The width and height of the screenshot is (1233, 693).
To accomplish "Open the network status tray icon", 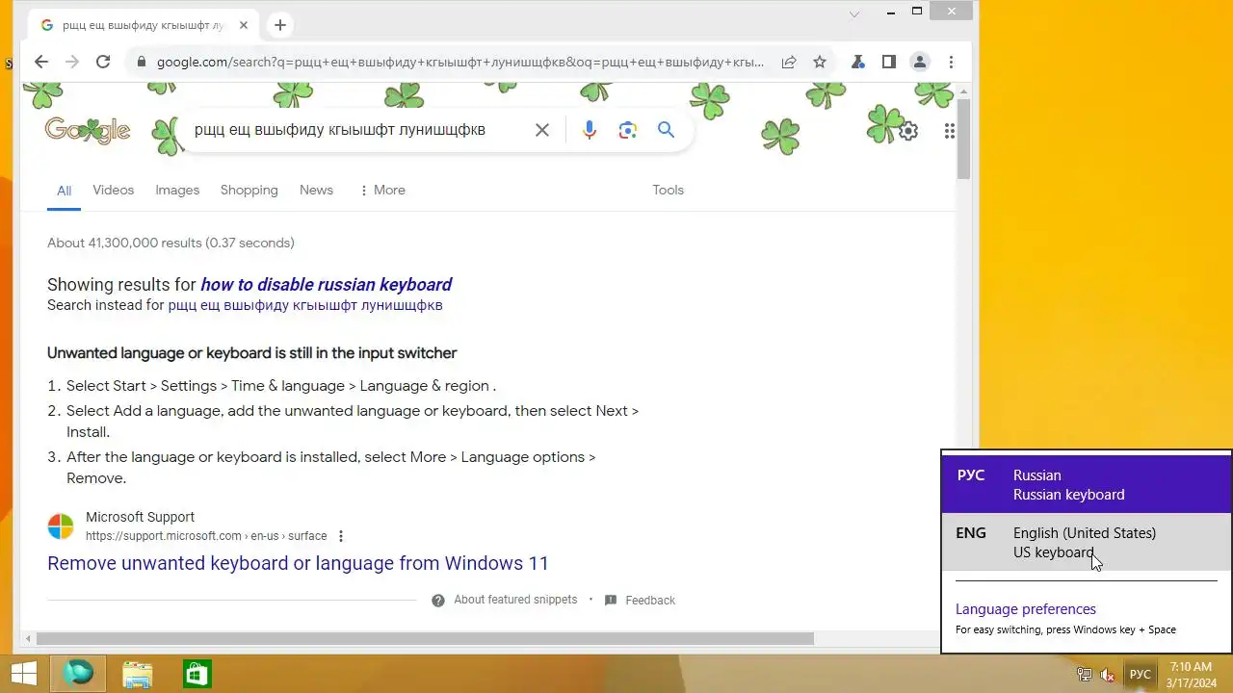I will [1085, 675].
